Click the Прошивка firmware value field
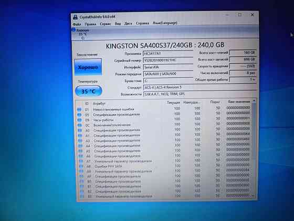 (168, 54)
